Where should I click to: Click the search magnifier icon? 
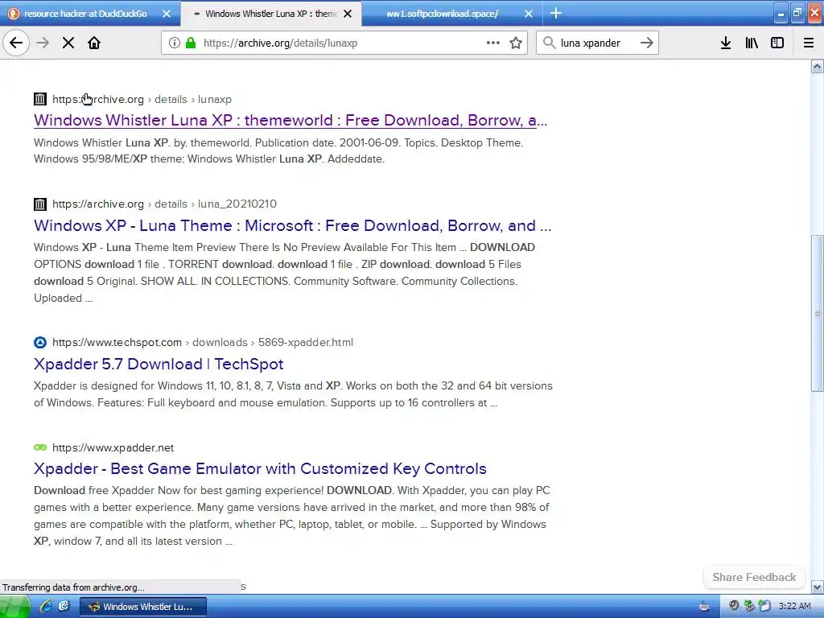click(549, 43)
